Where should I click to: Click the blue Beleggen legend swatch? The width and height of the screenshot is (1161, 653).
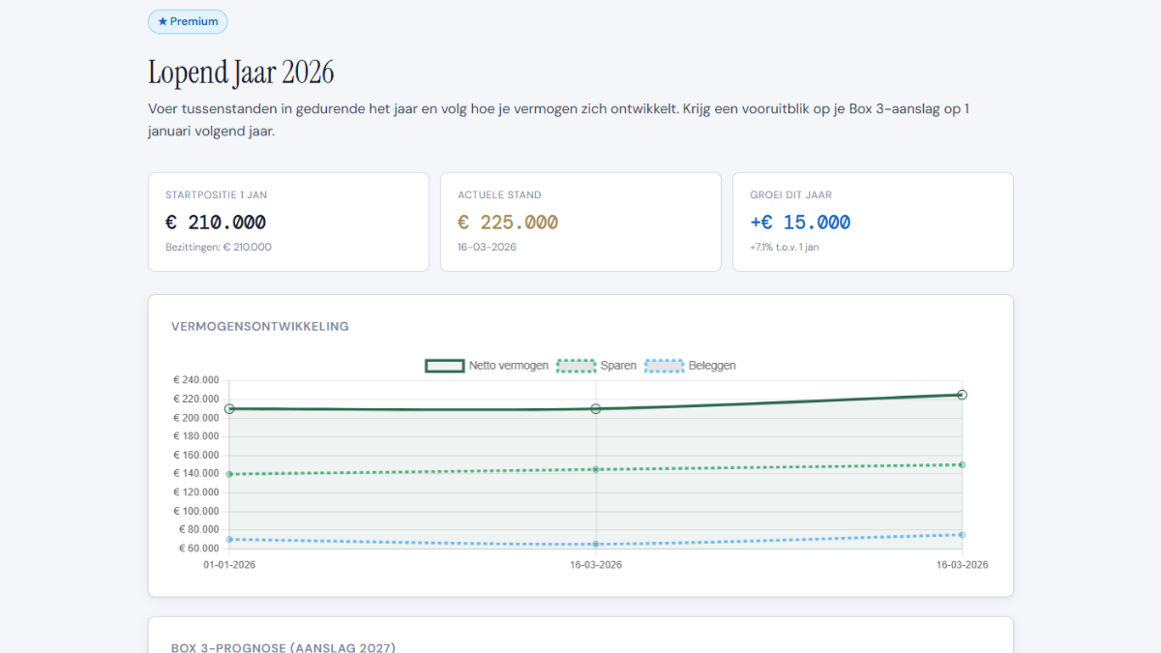click(x=666, y=366)
